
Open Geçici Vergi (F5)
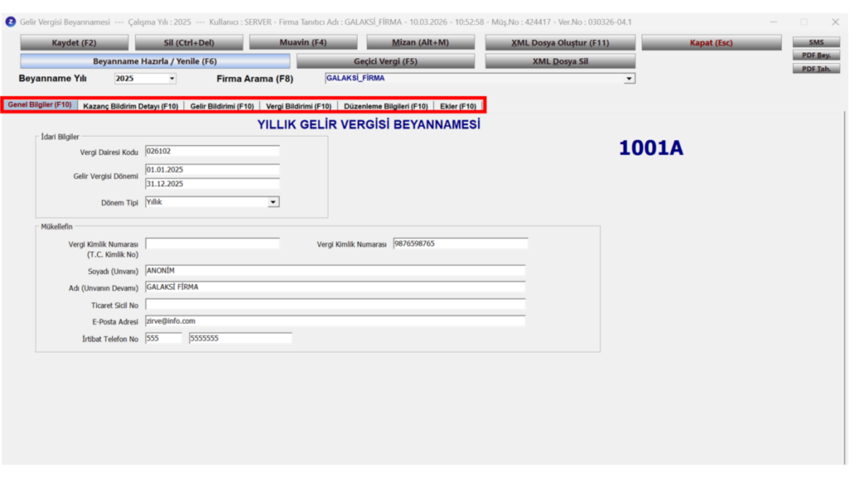click(385, 61)
